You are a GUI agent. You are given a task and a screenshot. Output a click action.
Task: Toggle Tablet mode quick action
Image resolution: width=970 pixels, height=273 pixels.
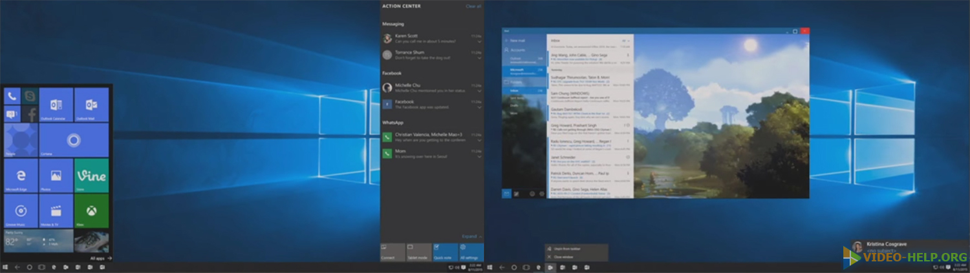coord(418,252)
